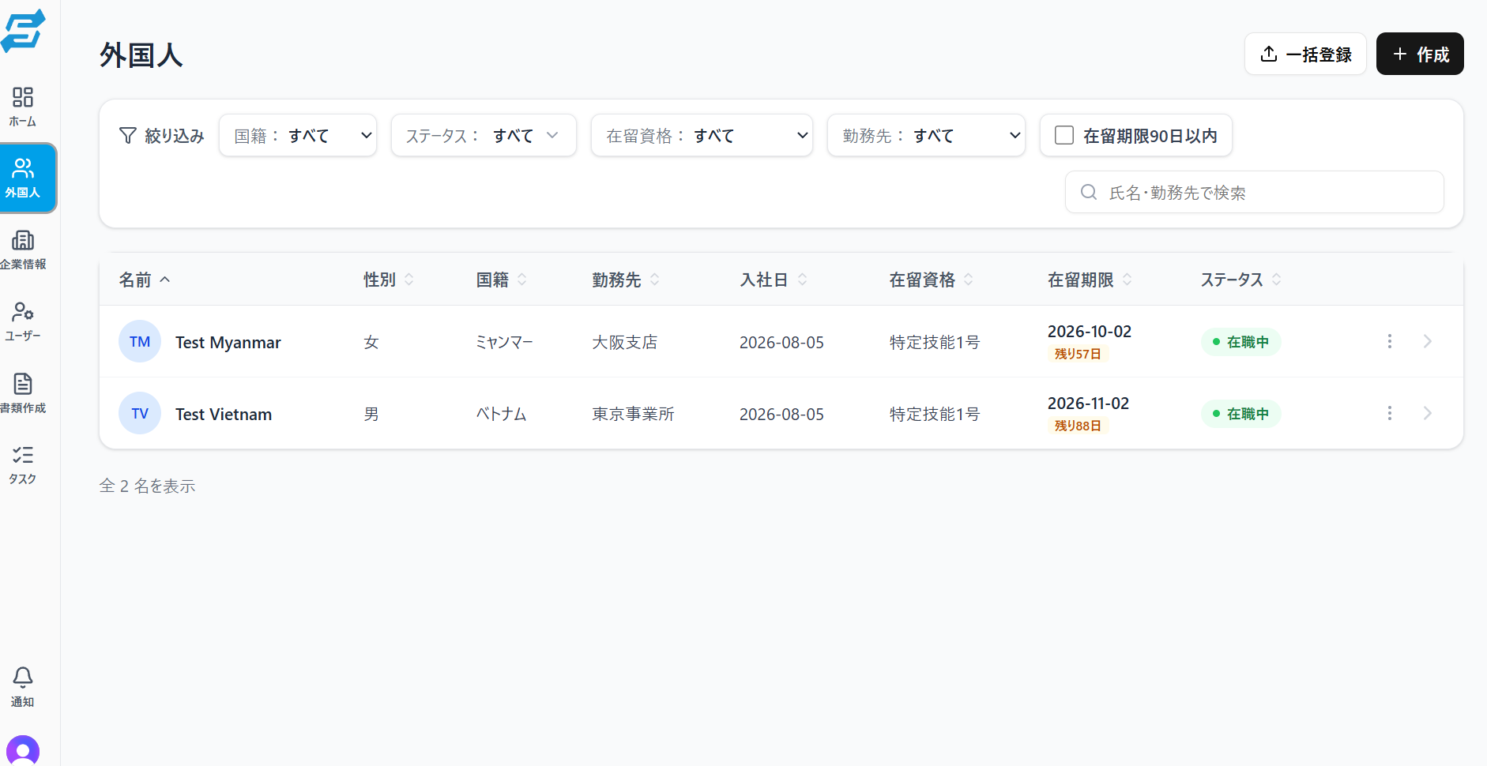Sort the table by 在留資格 column header
The image size is (1487, 766).
(x=932, y=280)
